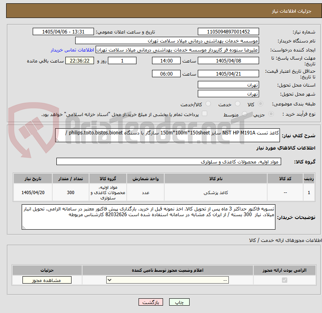Open the اطلاعات تماس خریدار link
Viewport: 322px width, 313px height.
tap(72, 50)
